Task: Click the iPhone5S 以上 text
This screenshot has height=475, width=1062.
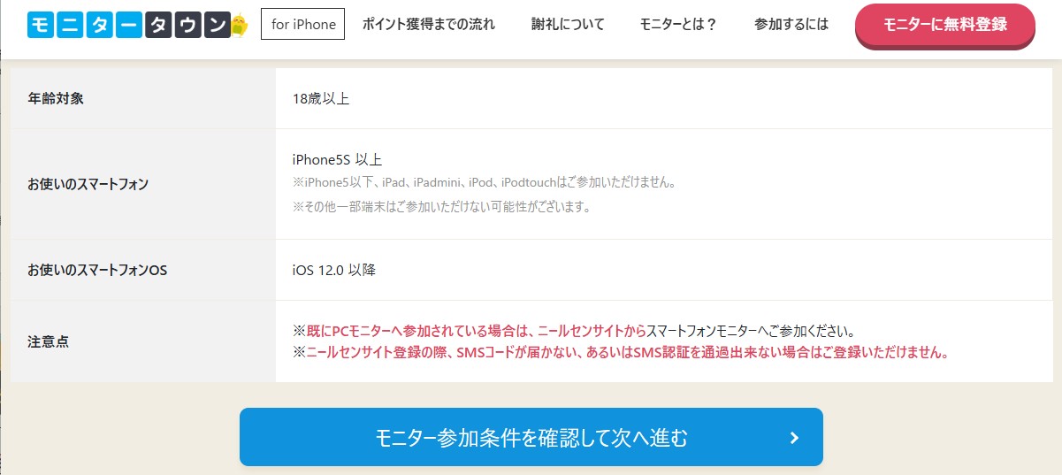Action: pyautogui.click(x=337, y=159)
